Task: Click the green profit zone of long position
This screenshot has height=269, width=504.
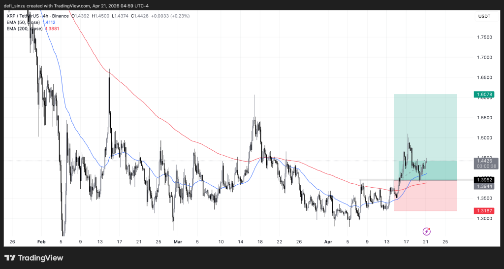Action: pyautogui.click(x=425, y=128)
